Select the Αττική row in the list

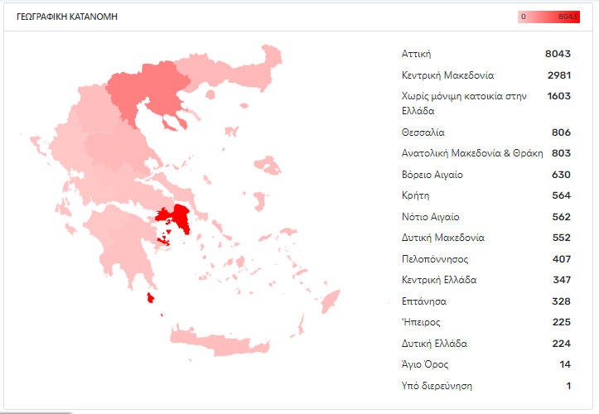point(486,54)
